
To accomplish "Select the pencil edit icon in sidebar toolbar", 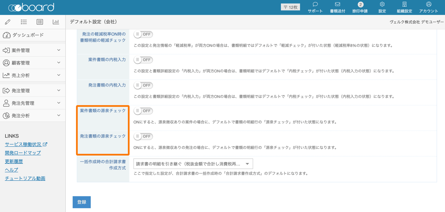I will pos(8,22).
